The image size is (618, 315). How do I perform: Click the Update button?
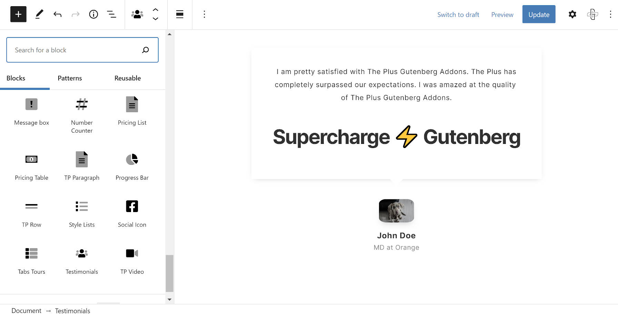[x=539, y=14]
